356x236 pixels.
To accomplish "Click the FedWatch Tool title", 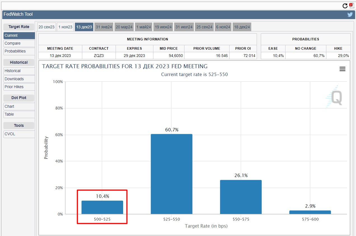I will 18,14.
